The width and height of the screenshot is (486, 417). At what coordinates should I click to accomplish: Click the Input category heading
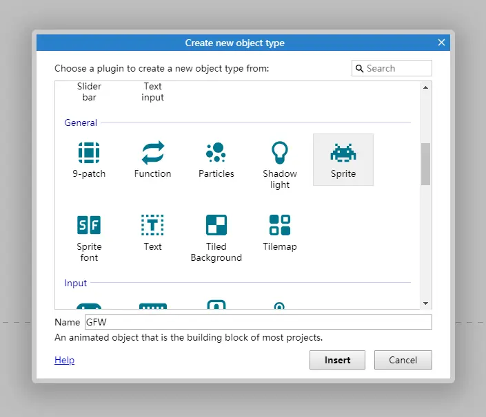[x=75, y=283]
